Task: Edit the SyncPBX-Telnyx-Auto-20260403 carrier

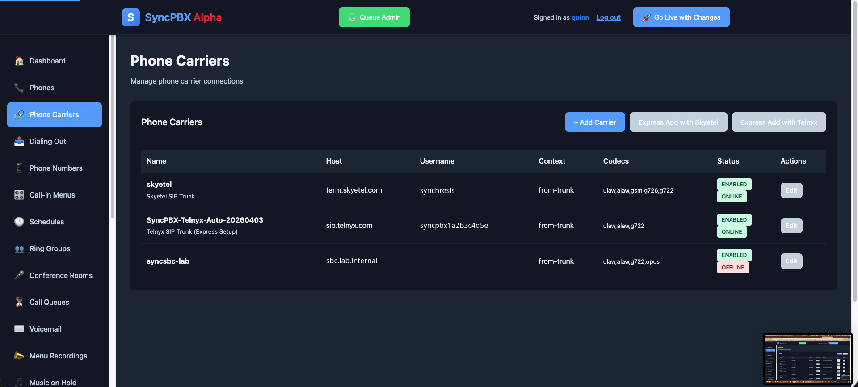Action: [791, 226]
